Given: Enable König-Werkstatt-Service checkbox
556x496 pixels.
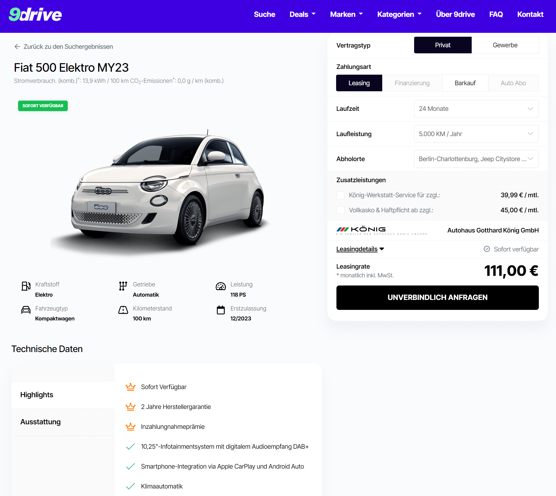Looking at the screenshot, I should (340, 195).
